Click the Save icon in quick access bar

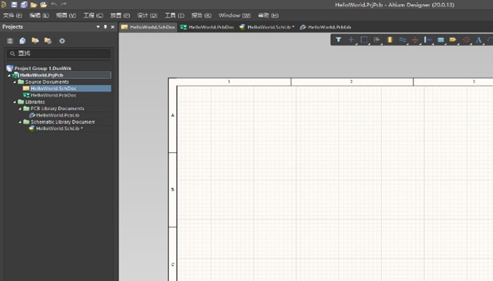tap(14, 4)
